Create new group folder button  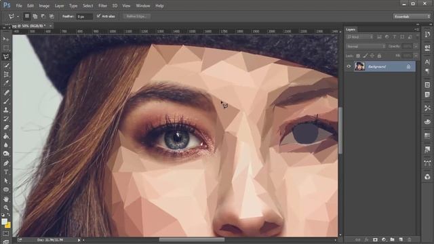coord(392,239)
